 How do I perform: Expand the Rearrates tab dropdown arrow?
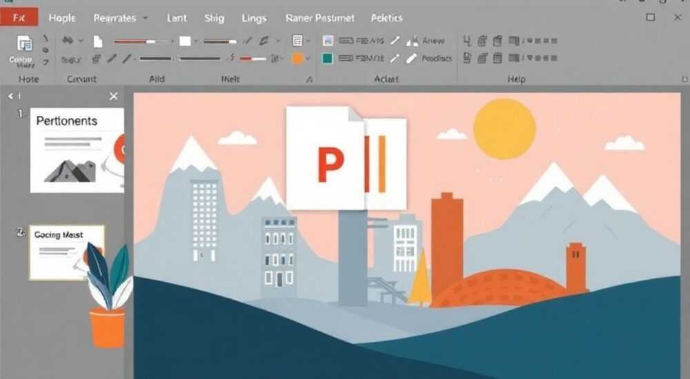(x=145, y=18)
